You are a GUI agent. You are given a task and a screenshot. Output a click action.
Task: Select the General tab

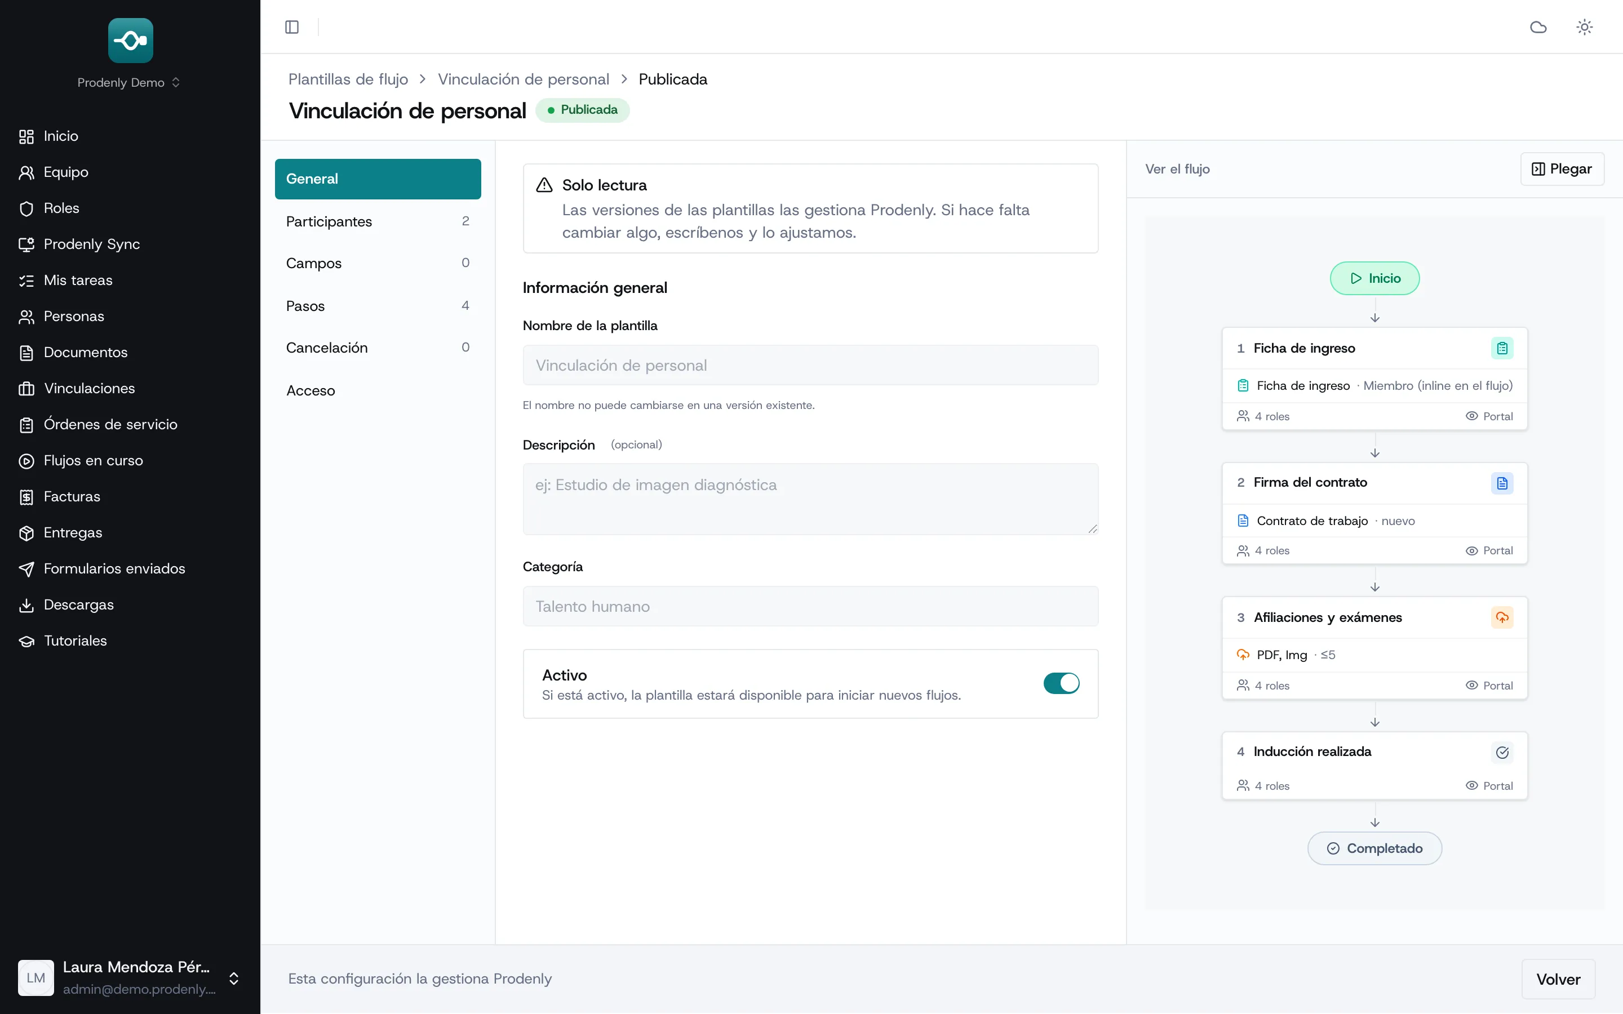click(x=378, y=179)
